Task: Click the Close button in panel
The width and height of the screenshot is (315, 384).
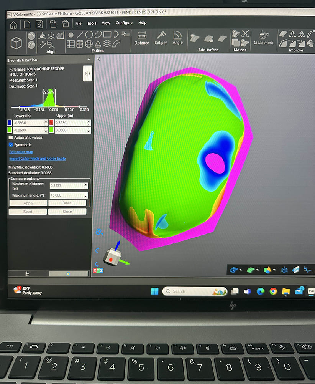Action: pyautogui.click(x=67, y=211)
